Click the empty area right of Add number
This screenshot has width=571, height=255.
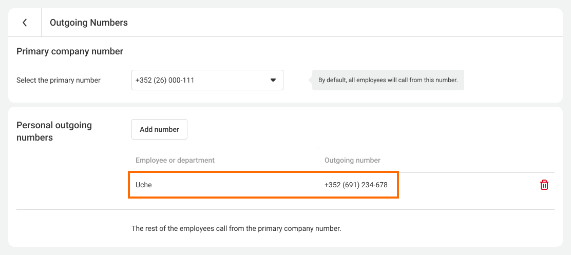tap(359, 129)
